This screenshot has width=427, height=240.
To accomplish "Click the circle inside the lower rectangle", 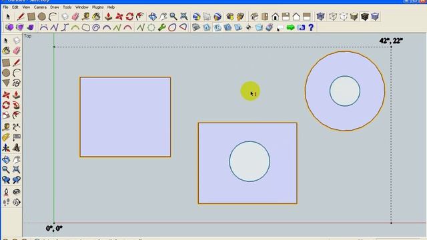I will 250,161.
